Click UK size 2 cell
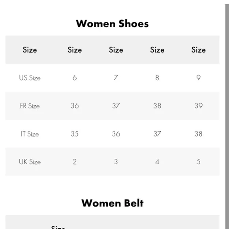Viewport: 229px width, 229px height. point(75,162)
